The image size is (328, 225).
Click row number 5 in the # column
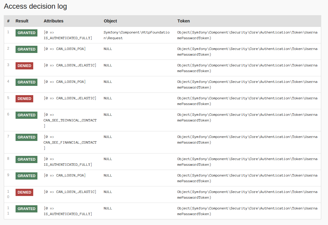pyautogui.click(x=8, y=98)
